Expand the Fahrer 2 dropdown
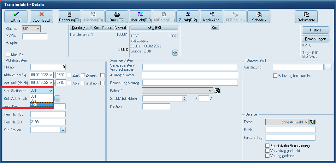 pyautogui.click(x=210, y=90)
